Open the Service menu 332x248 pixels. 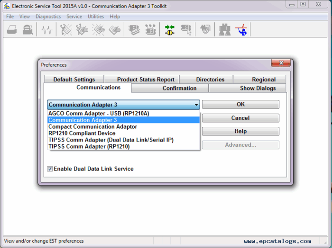74,17
